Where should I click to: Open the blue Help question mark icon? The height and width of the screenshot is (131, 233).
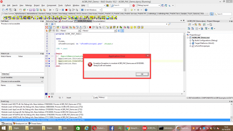(x=146, y=10)
